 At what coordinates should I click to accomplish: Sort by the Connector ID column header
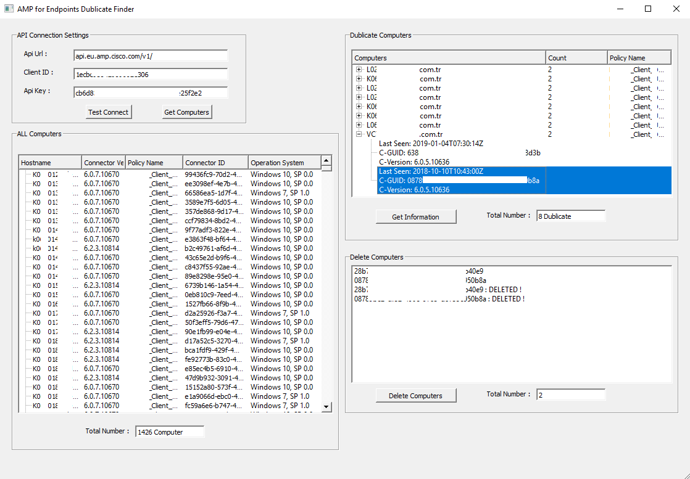[215, 163]
